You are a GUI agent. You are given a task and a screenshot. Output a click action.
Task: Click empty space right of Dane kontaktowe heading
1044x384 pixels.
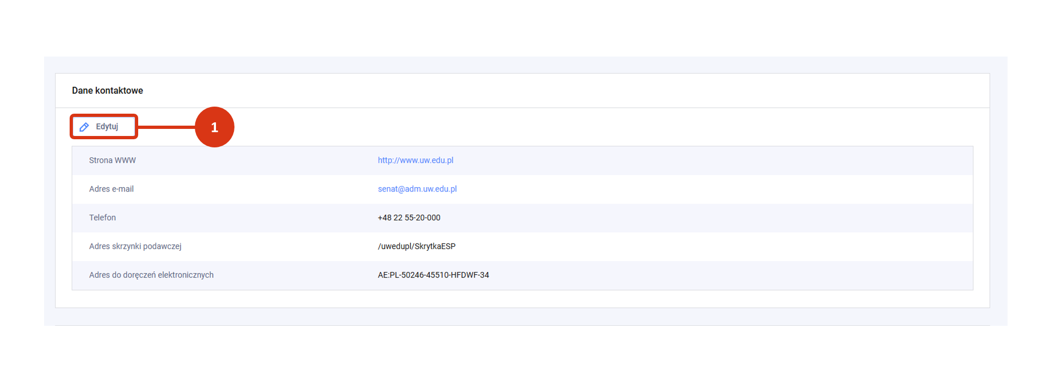(x=544, y=91)
